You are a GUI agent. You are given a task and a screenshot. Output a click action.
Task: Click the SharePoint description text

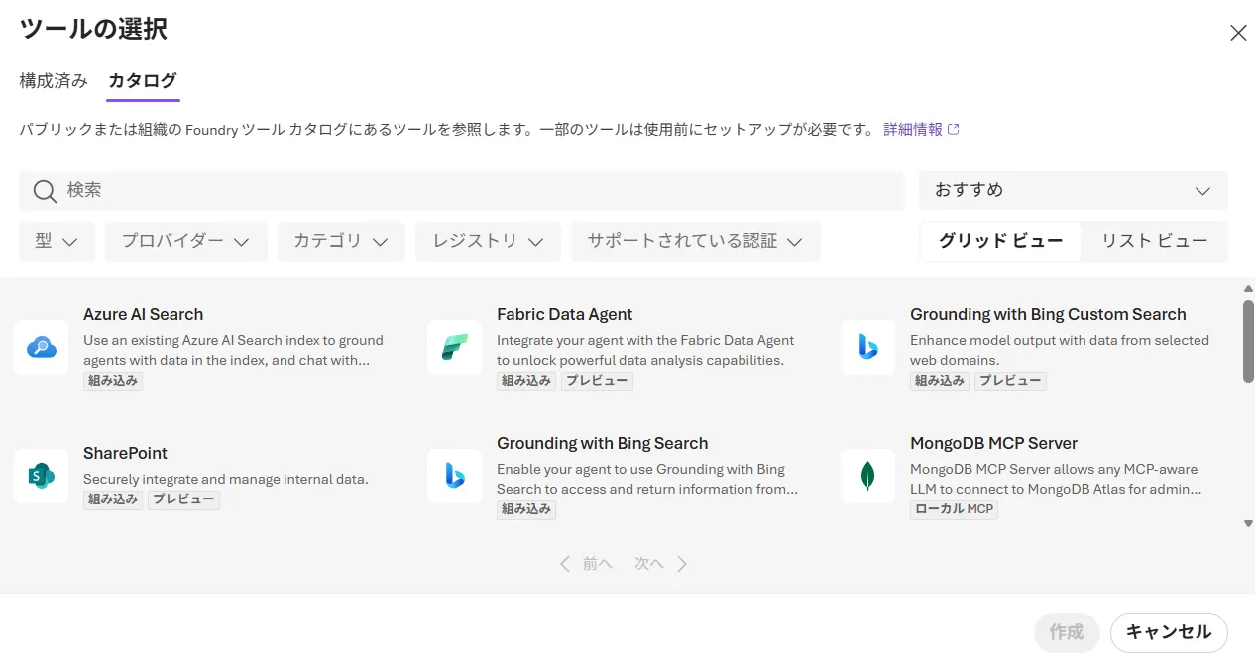pyautogui.click(x=226, y=479)
